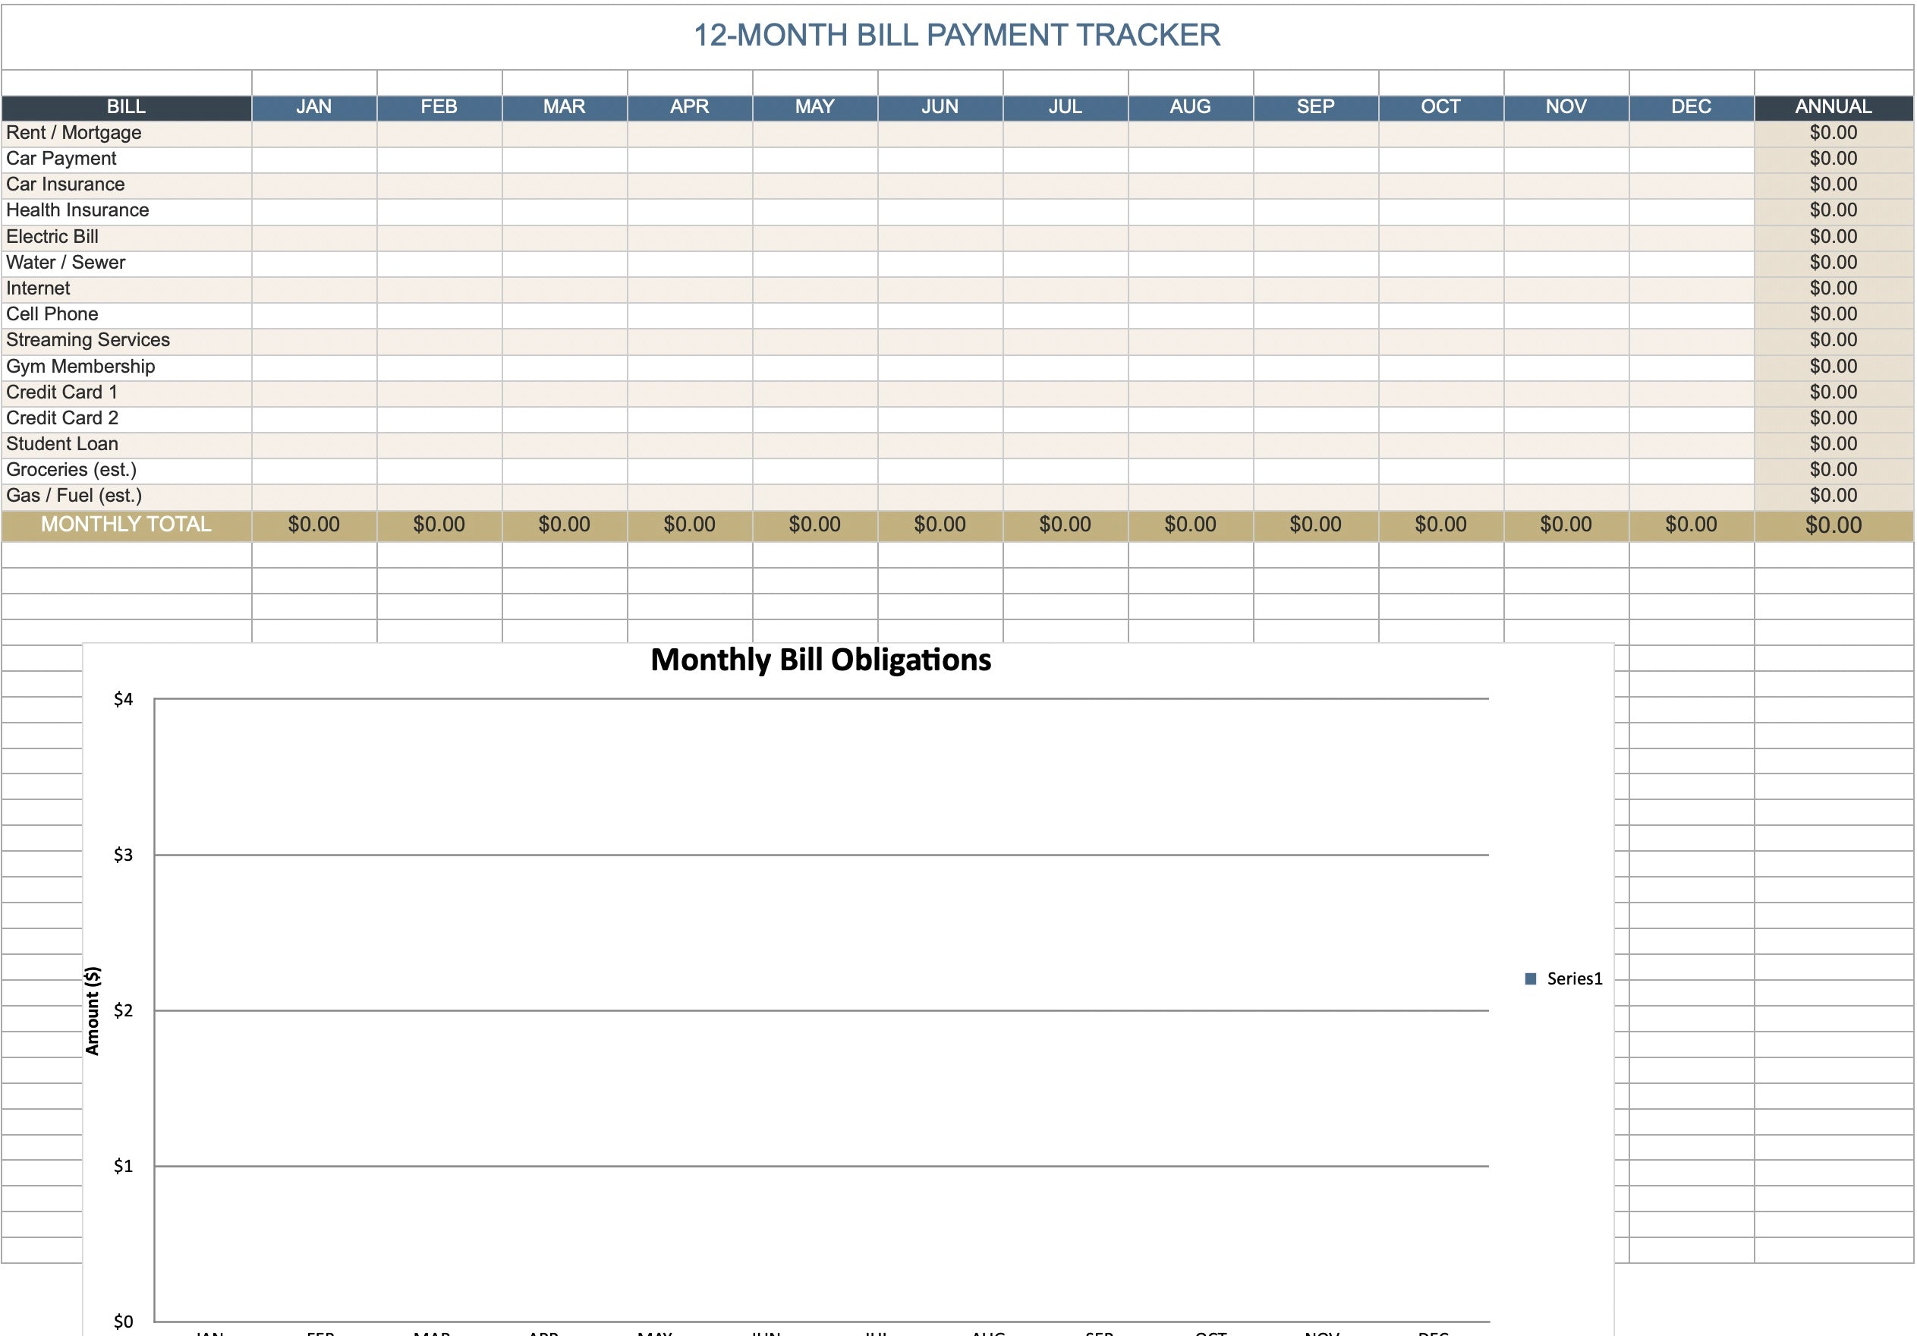Click the SEP cell for Gym Membership
The height and width of the screenshot is (1336, 1917).
click(x=1316, y=367)
